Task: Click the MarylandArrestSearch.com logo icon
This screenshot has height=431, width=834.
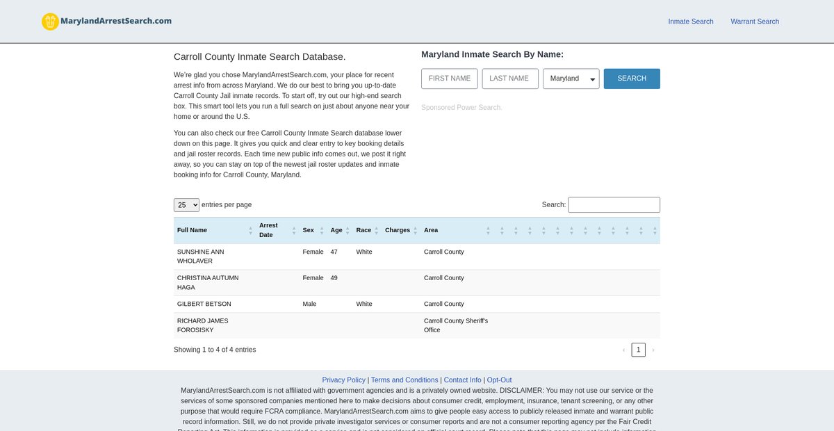Action: pos(50,22)
